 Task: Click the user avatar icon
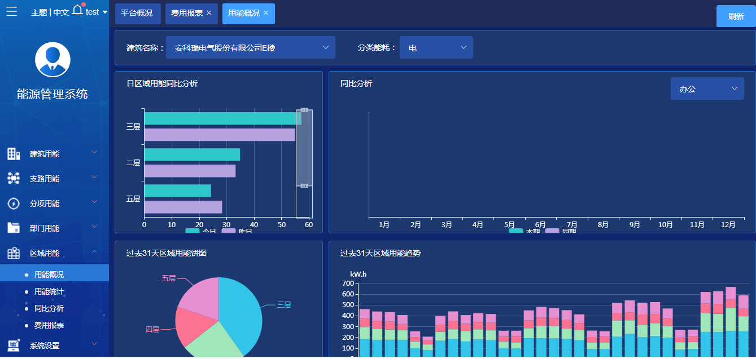point(53,60)
